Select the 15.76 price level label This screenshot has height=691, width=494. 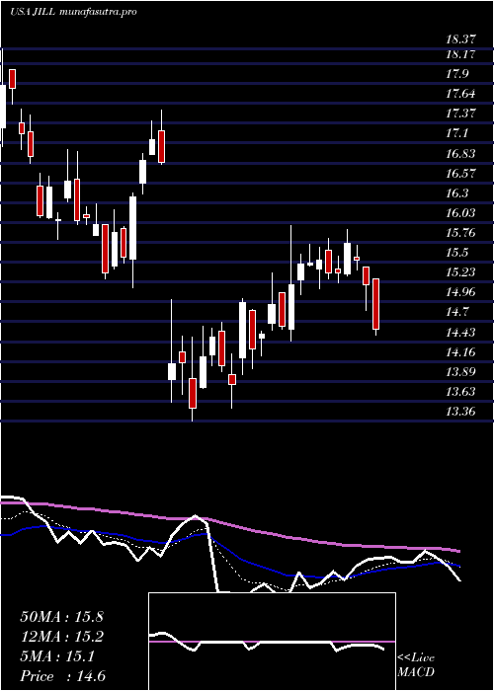pos(460,233)
